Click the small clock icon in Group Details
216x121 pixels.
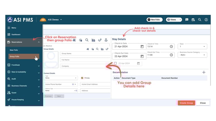click(93, 49)
